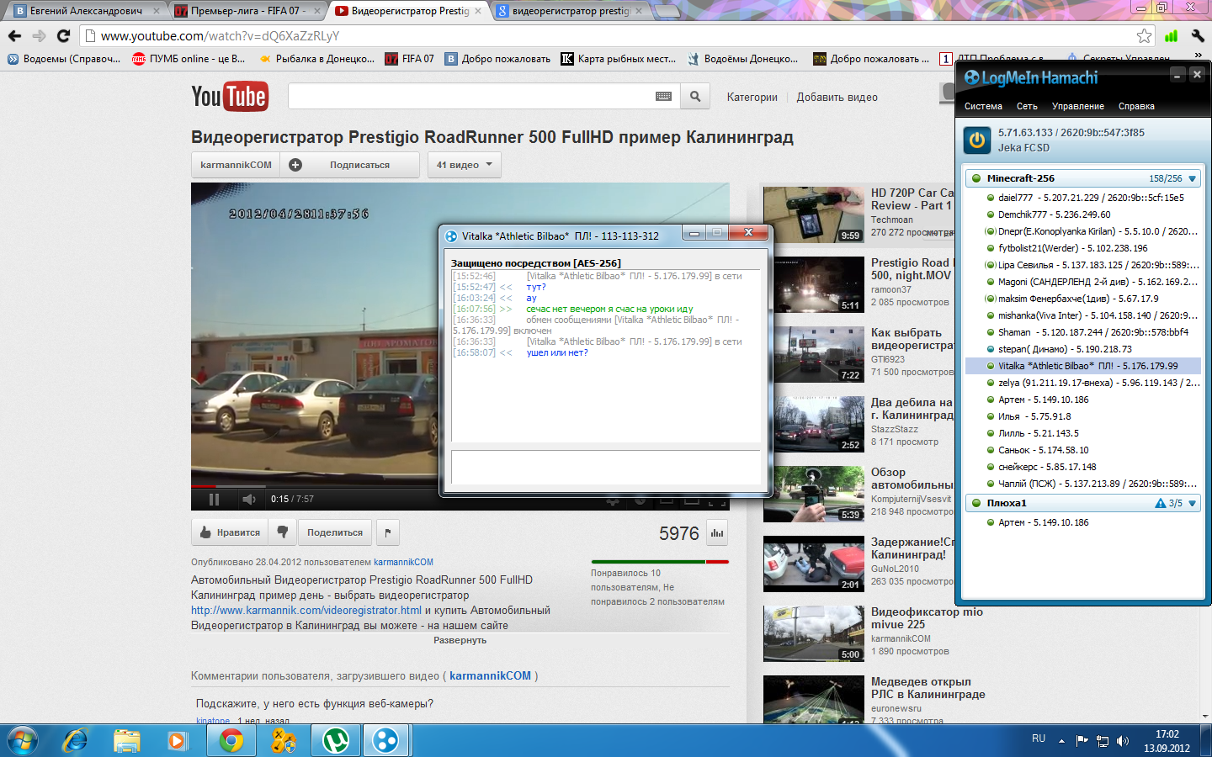Toggle the Hamachi power button
This screenshot has height=757, width=1212.
977,140
